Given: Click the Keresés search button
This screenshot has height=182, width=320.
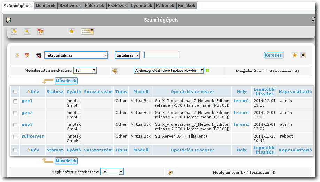Looking at the screenshot, I should click(273, 55).
